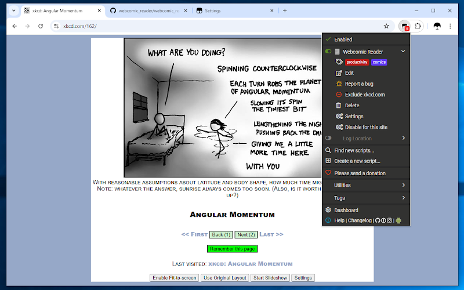
Task: Click the Angular Momentum comic image
Action: (223, 108)
